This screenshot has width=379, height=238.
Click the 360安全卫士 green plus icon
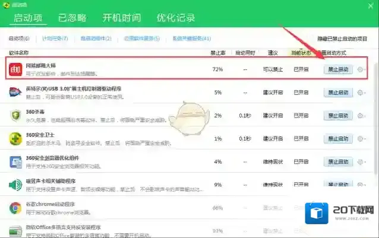point(15,138)
